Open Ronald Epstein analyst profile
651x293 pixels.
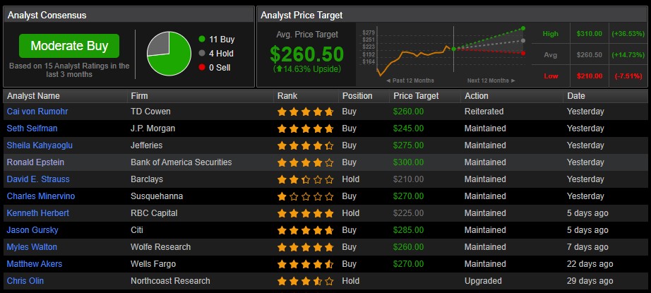[x=35, y=162]
